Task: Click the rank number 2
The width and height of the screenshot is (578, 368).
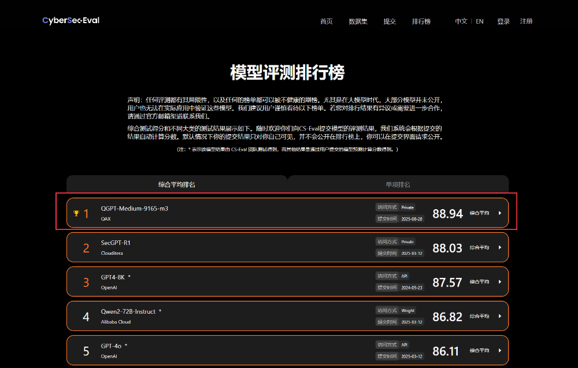Action: pos(86,248)
